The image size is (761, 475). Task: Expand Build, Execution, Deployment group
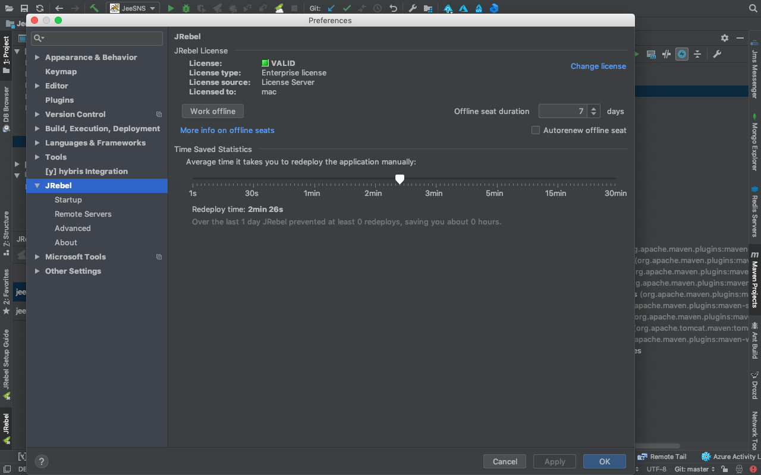pos(37,128)
